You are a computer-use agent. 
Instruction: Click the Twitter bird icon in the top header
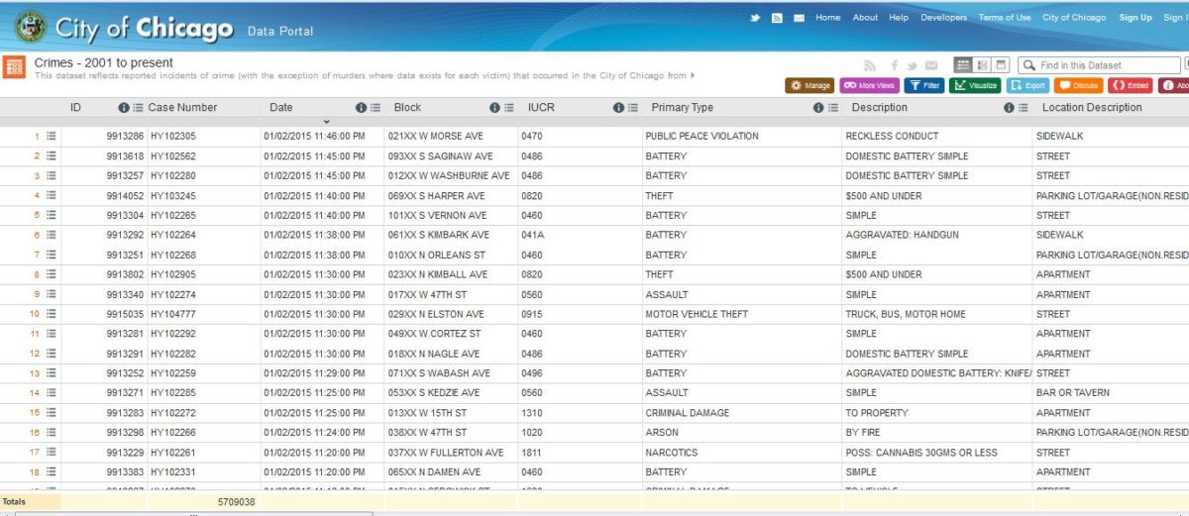755,18
